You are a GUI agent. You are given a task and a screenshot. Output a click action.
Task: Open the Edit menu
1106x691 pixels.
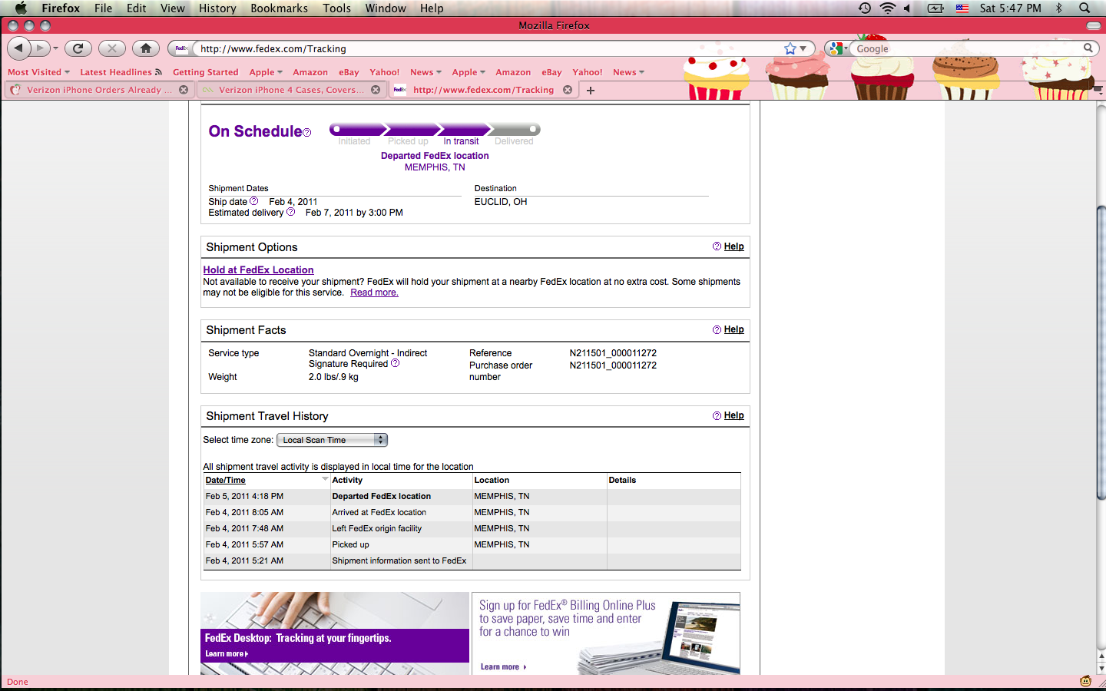(x=137, y=8)
